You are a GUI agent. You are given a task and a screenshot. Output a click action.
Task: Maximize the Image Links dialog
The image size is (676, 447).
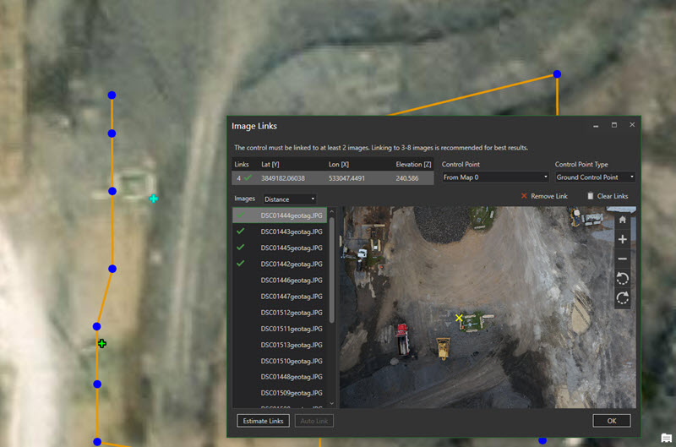614,125
